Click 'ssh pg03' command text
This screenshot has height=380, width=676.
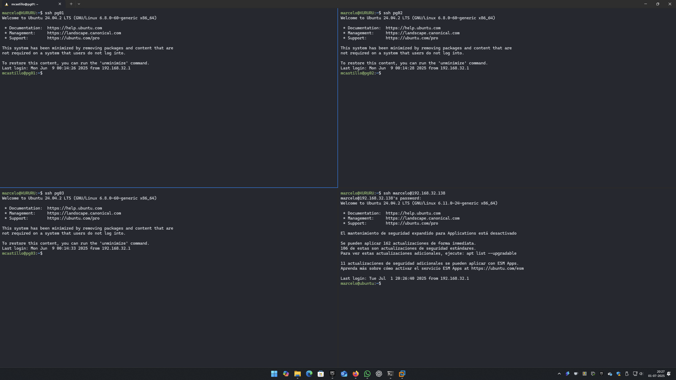click(x=54, y=193)
